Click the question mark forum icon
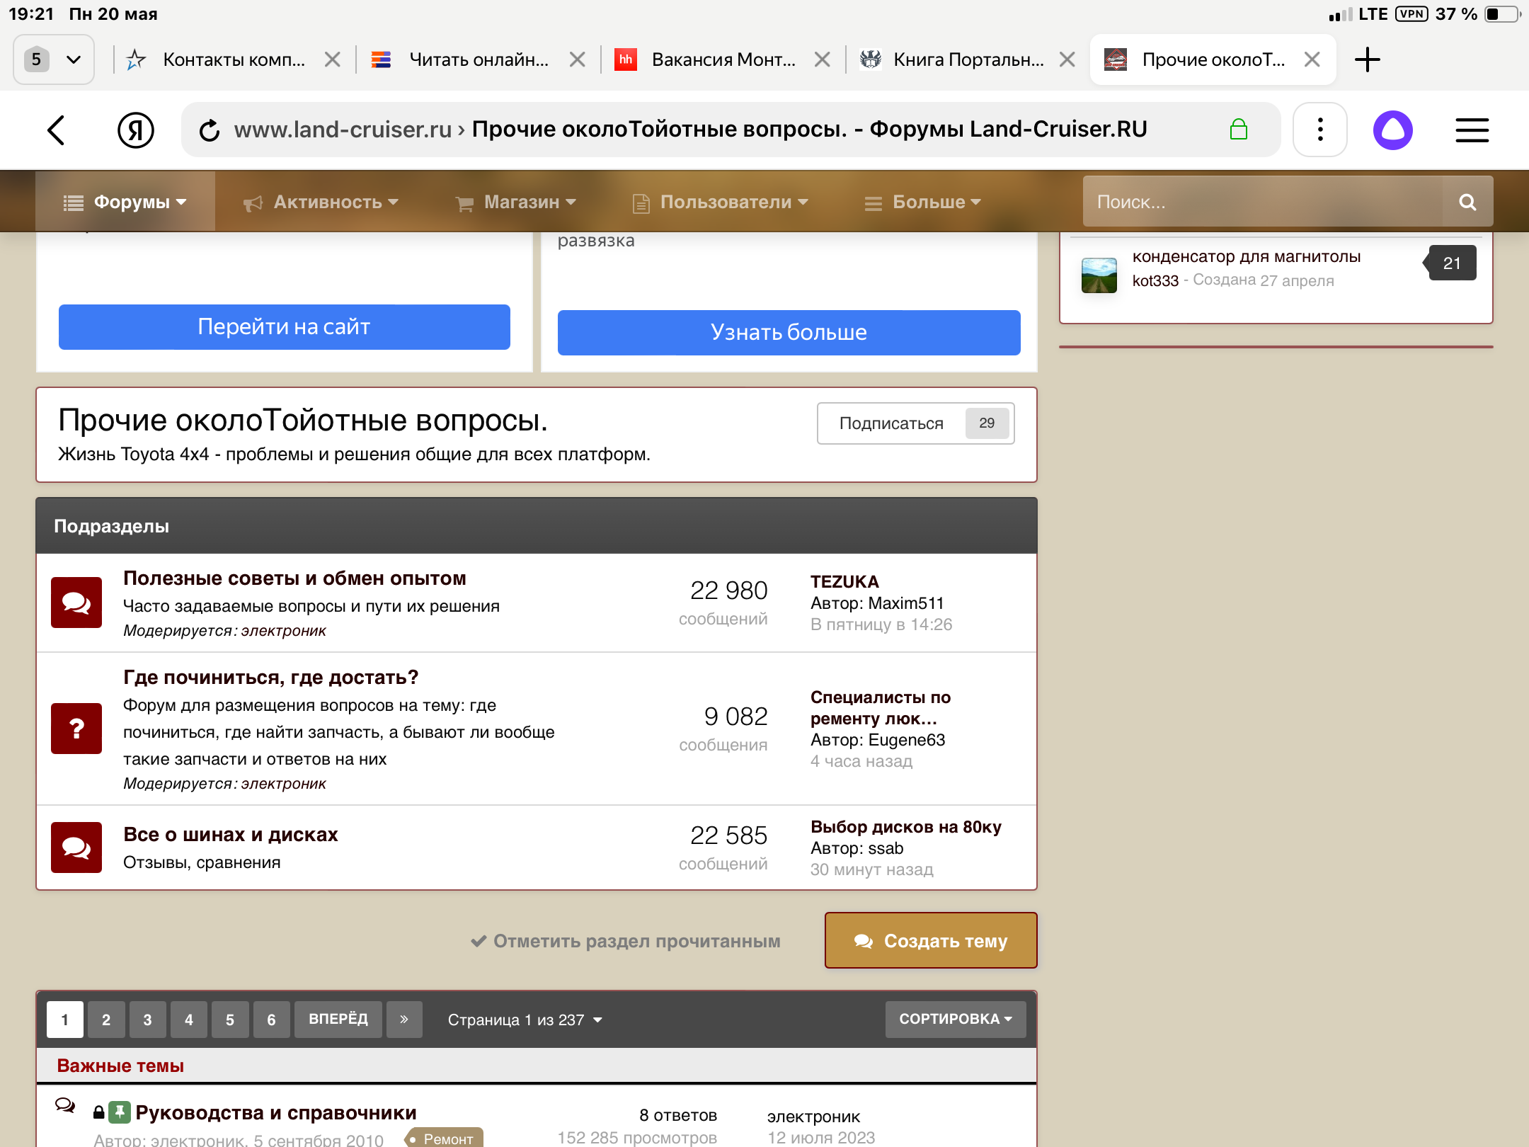Viewport: 1529px width, 1147px height. (x=76, y=728)
